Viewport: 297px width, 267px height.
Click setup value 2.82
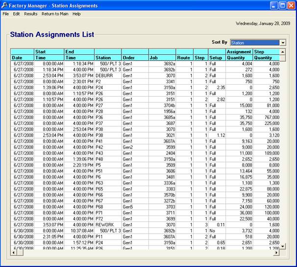pos(217,99)
